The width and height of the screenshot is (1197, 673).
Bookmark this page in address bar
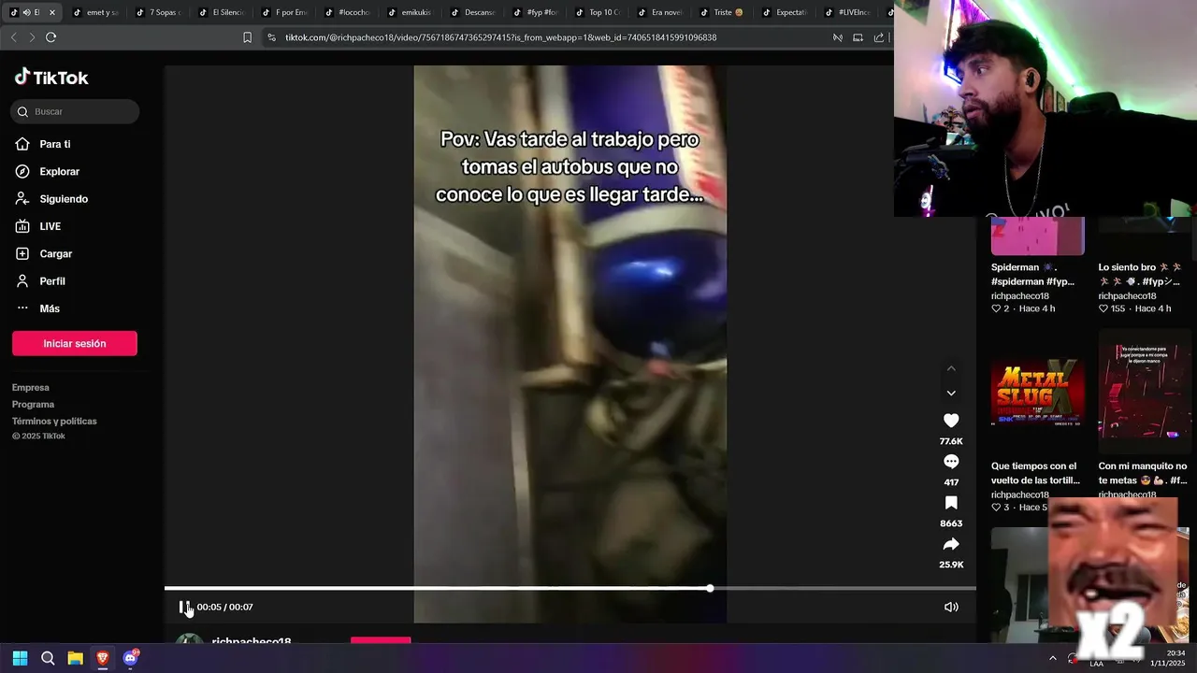[247, 37]
